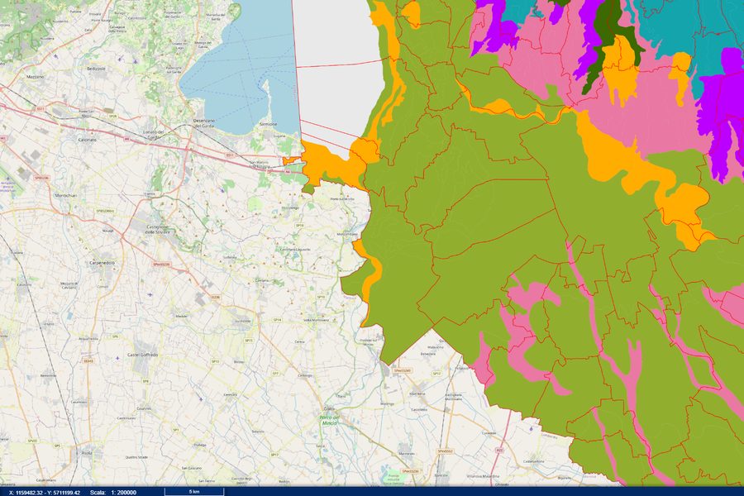744x496 pixels.
Task: Select the Bedizzole town label
Action: [96, 69]
